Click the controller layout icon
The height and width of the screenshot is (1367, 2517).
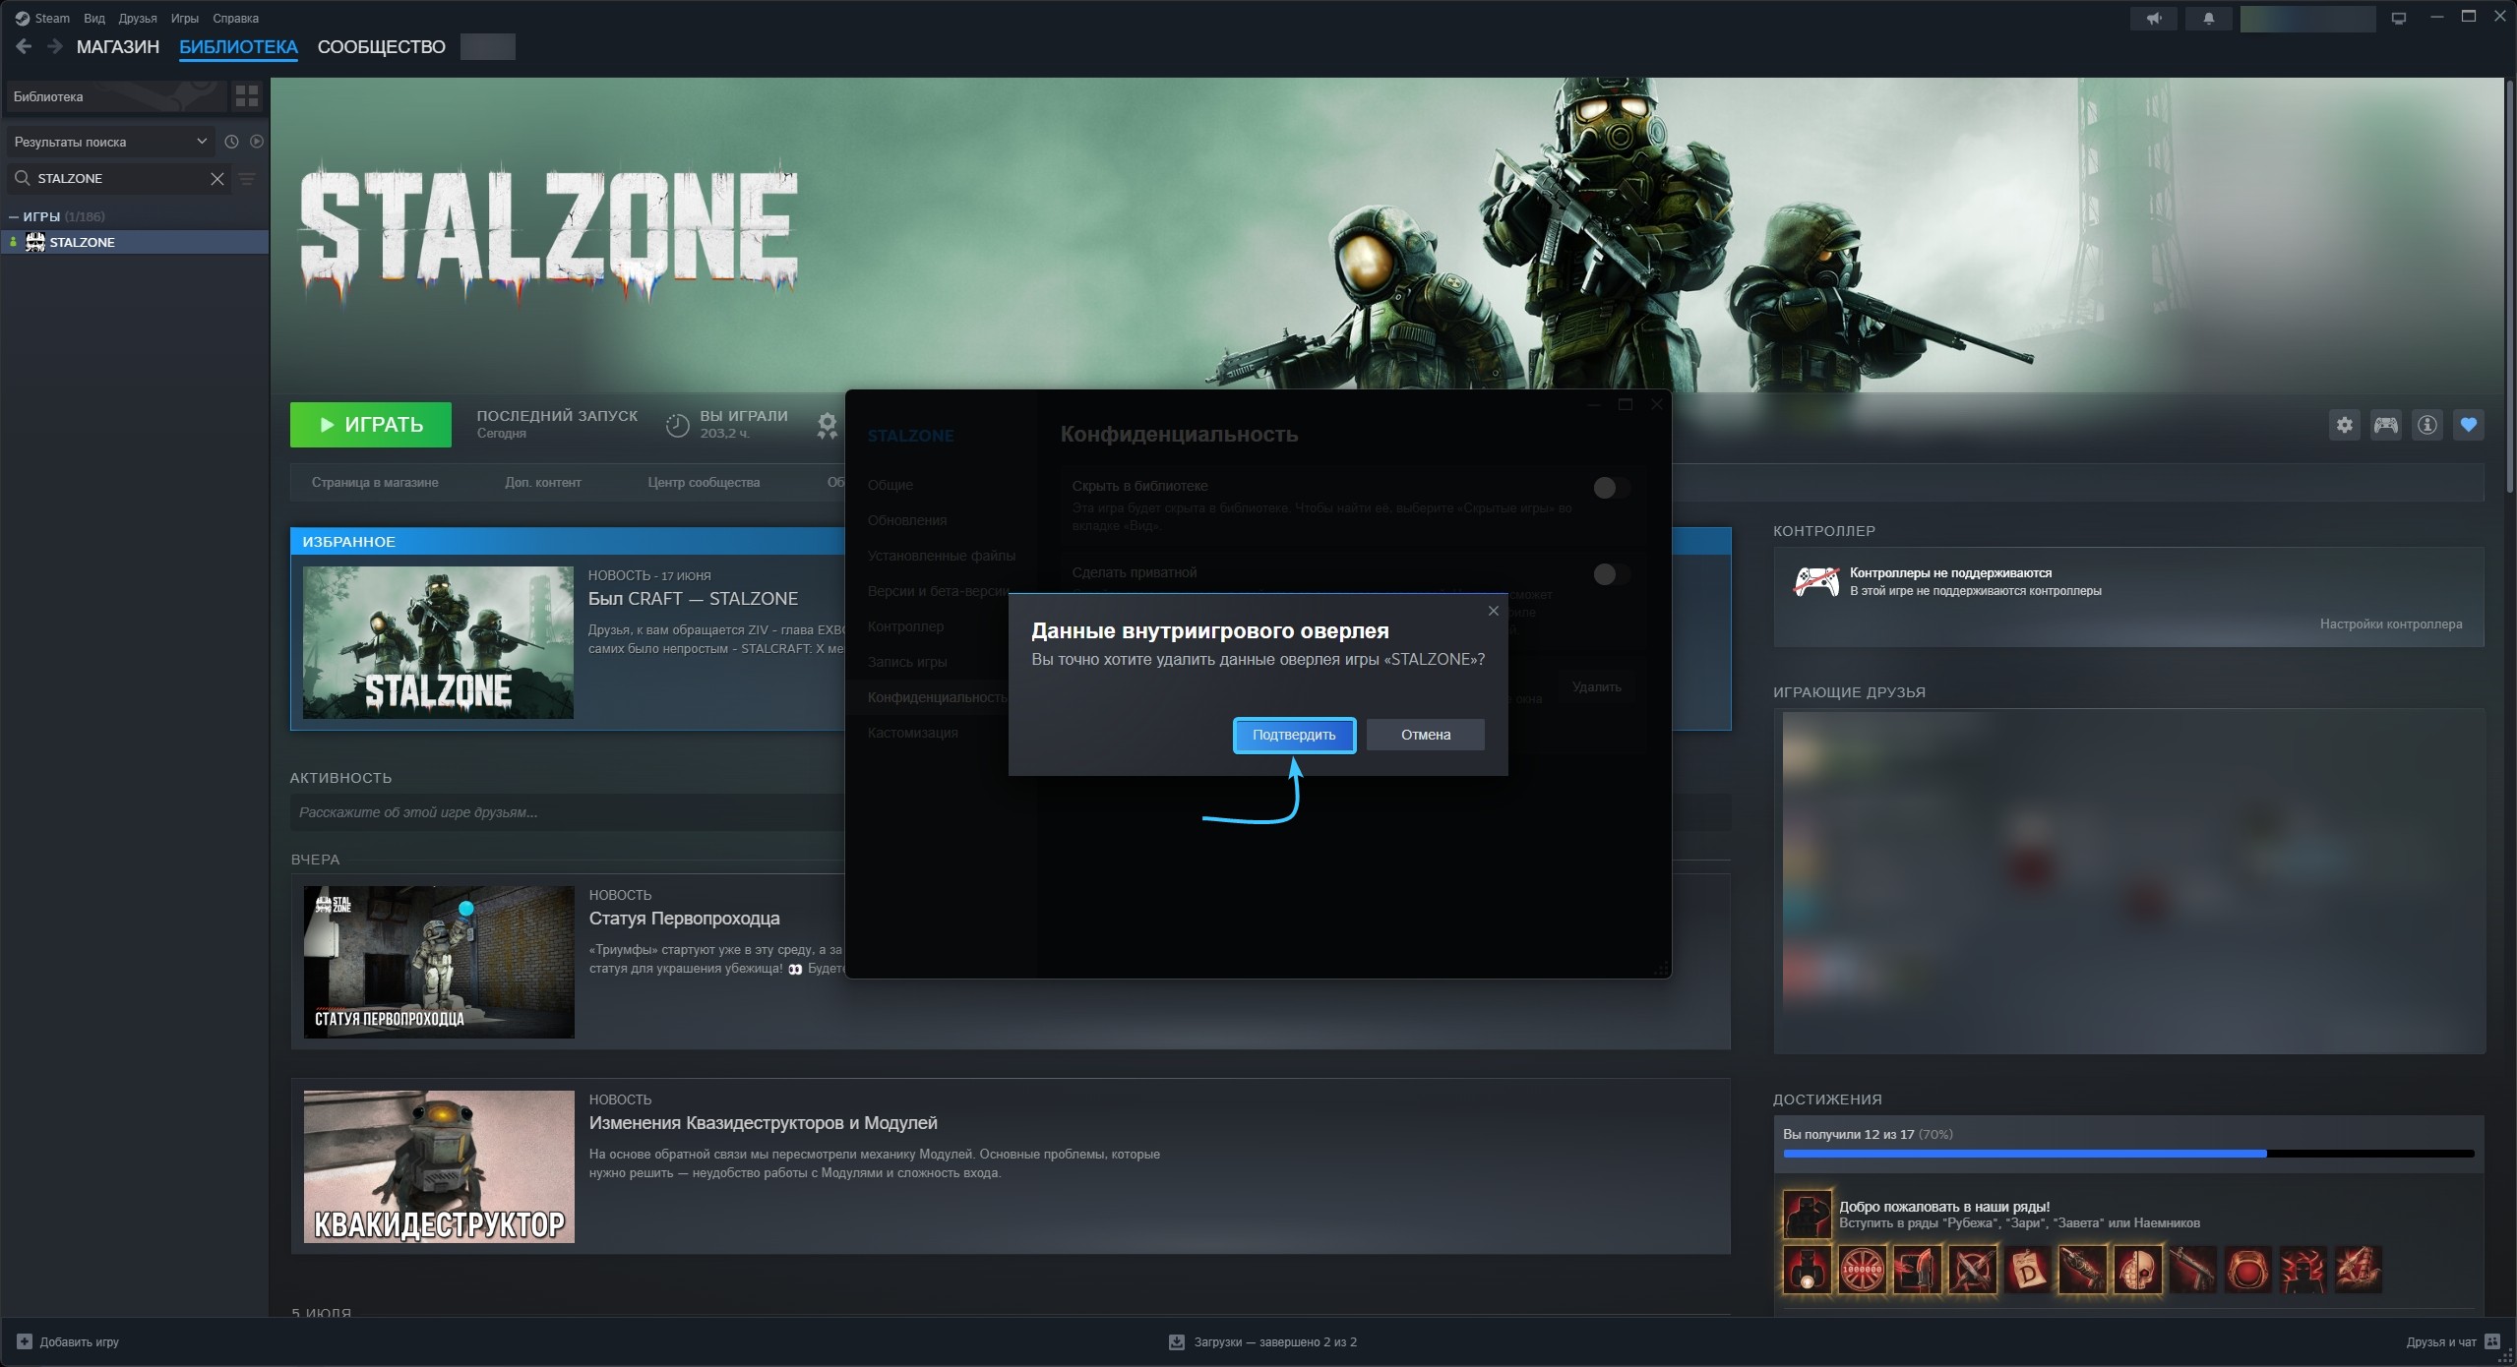coord(2386,425)
